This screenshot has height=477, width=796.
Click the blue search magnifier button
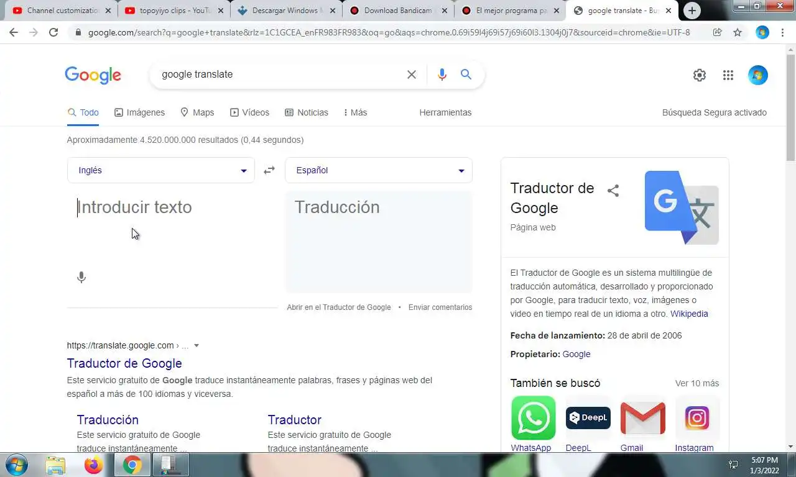coord(466,75)
